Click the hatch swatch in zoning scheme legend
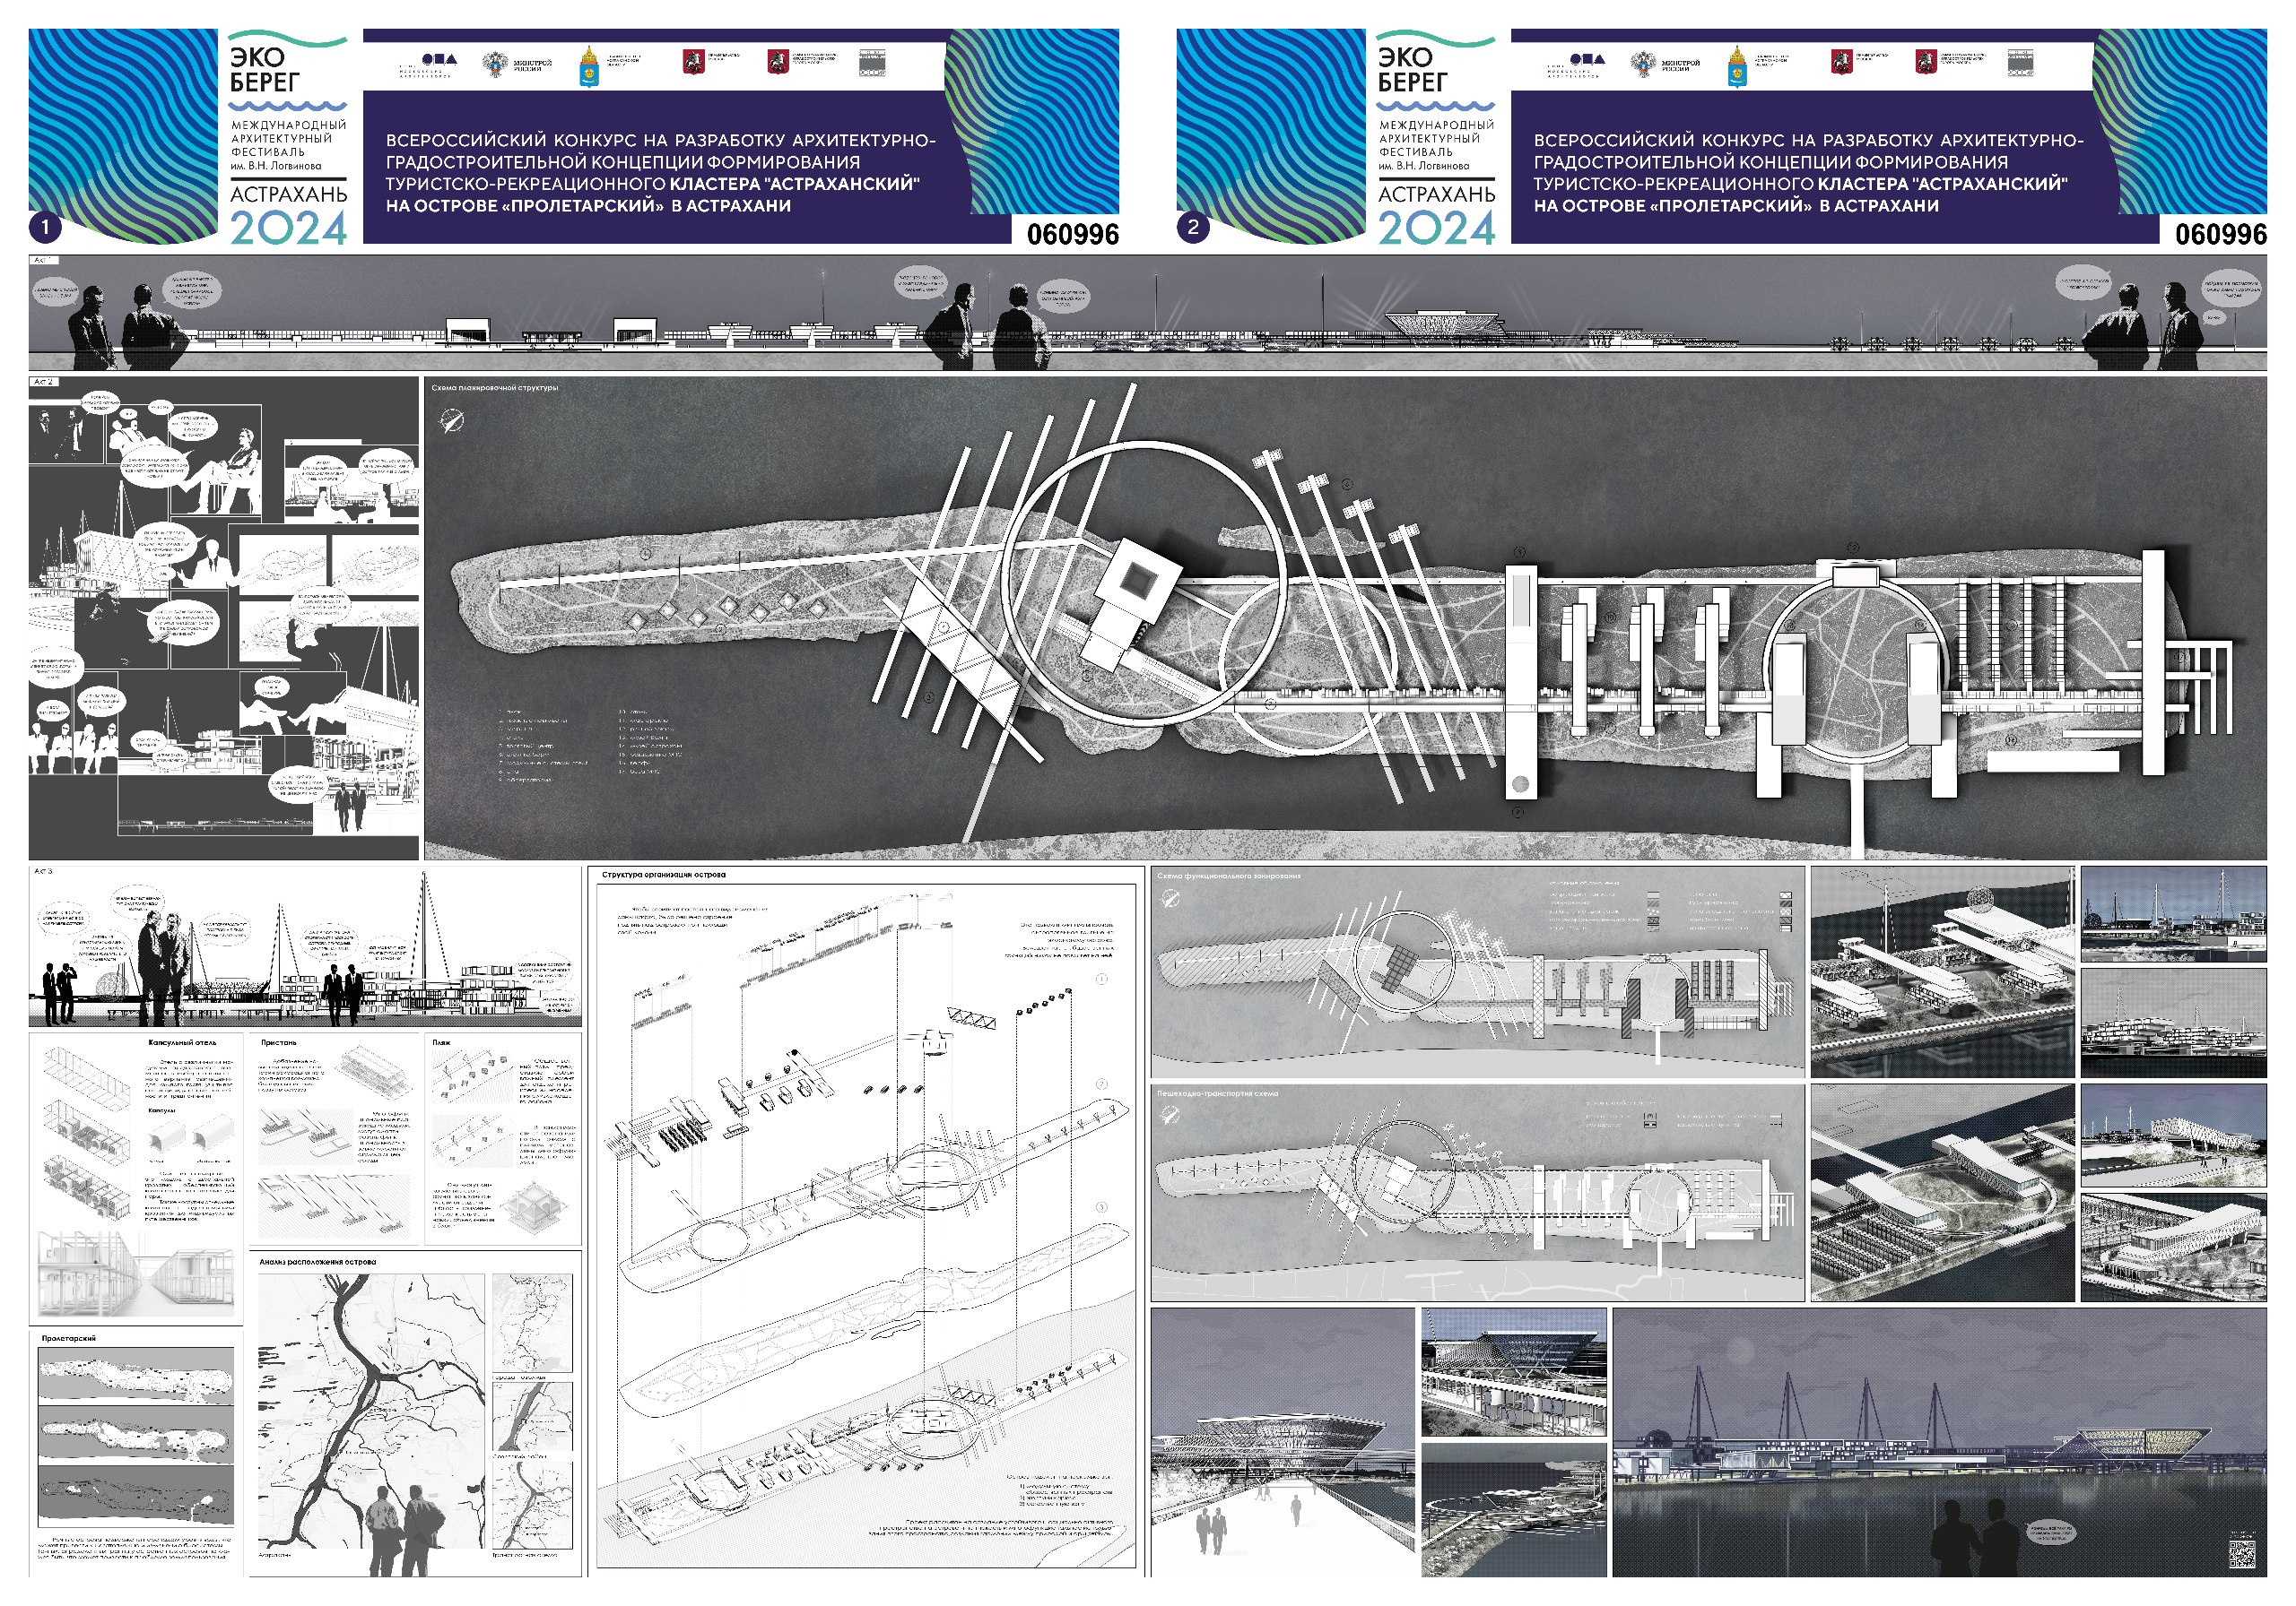Image resolution: width=2296 pixels, height=1606 pixels. click(1652, 902)
